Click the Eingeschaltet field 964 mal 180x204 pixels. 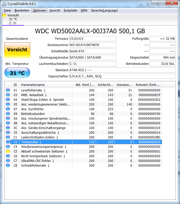tap(163, 57)
